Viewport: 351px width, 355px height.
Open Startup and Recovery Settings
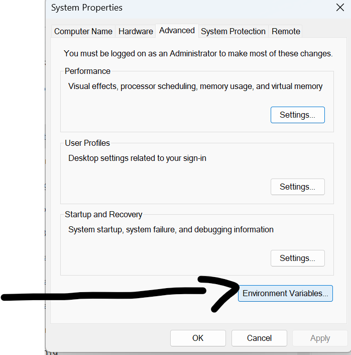(298, 258)
